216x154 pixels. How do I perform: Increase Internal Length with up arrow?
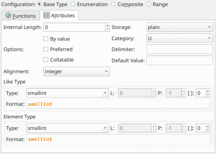pyautogui.click(x=107, y=25)
